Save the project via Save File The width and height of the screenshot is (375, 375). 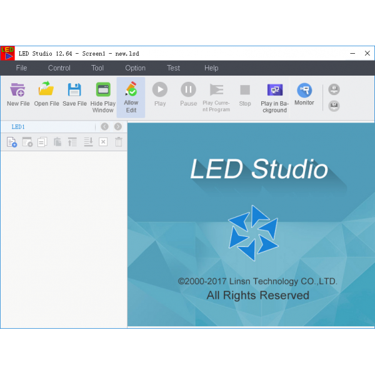tap(74, 94)
